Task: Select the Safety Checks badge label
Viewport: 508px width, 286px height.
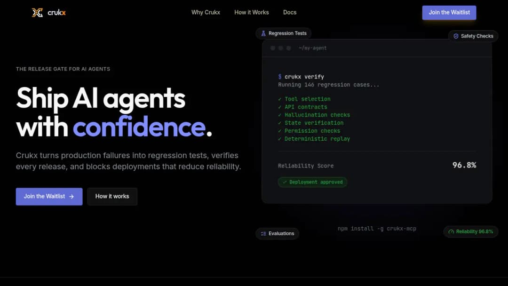Action: pyautogui.click(x=477, y=36)
